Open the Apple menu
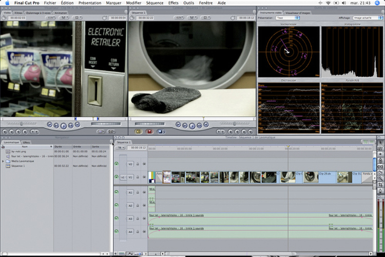The image size is (385, 257). (x=7, y=3)
